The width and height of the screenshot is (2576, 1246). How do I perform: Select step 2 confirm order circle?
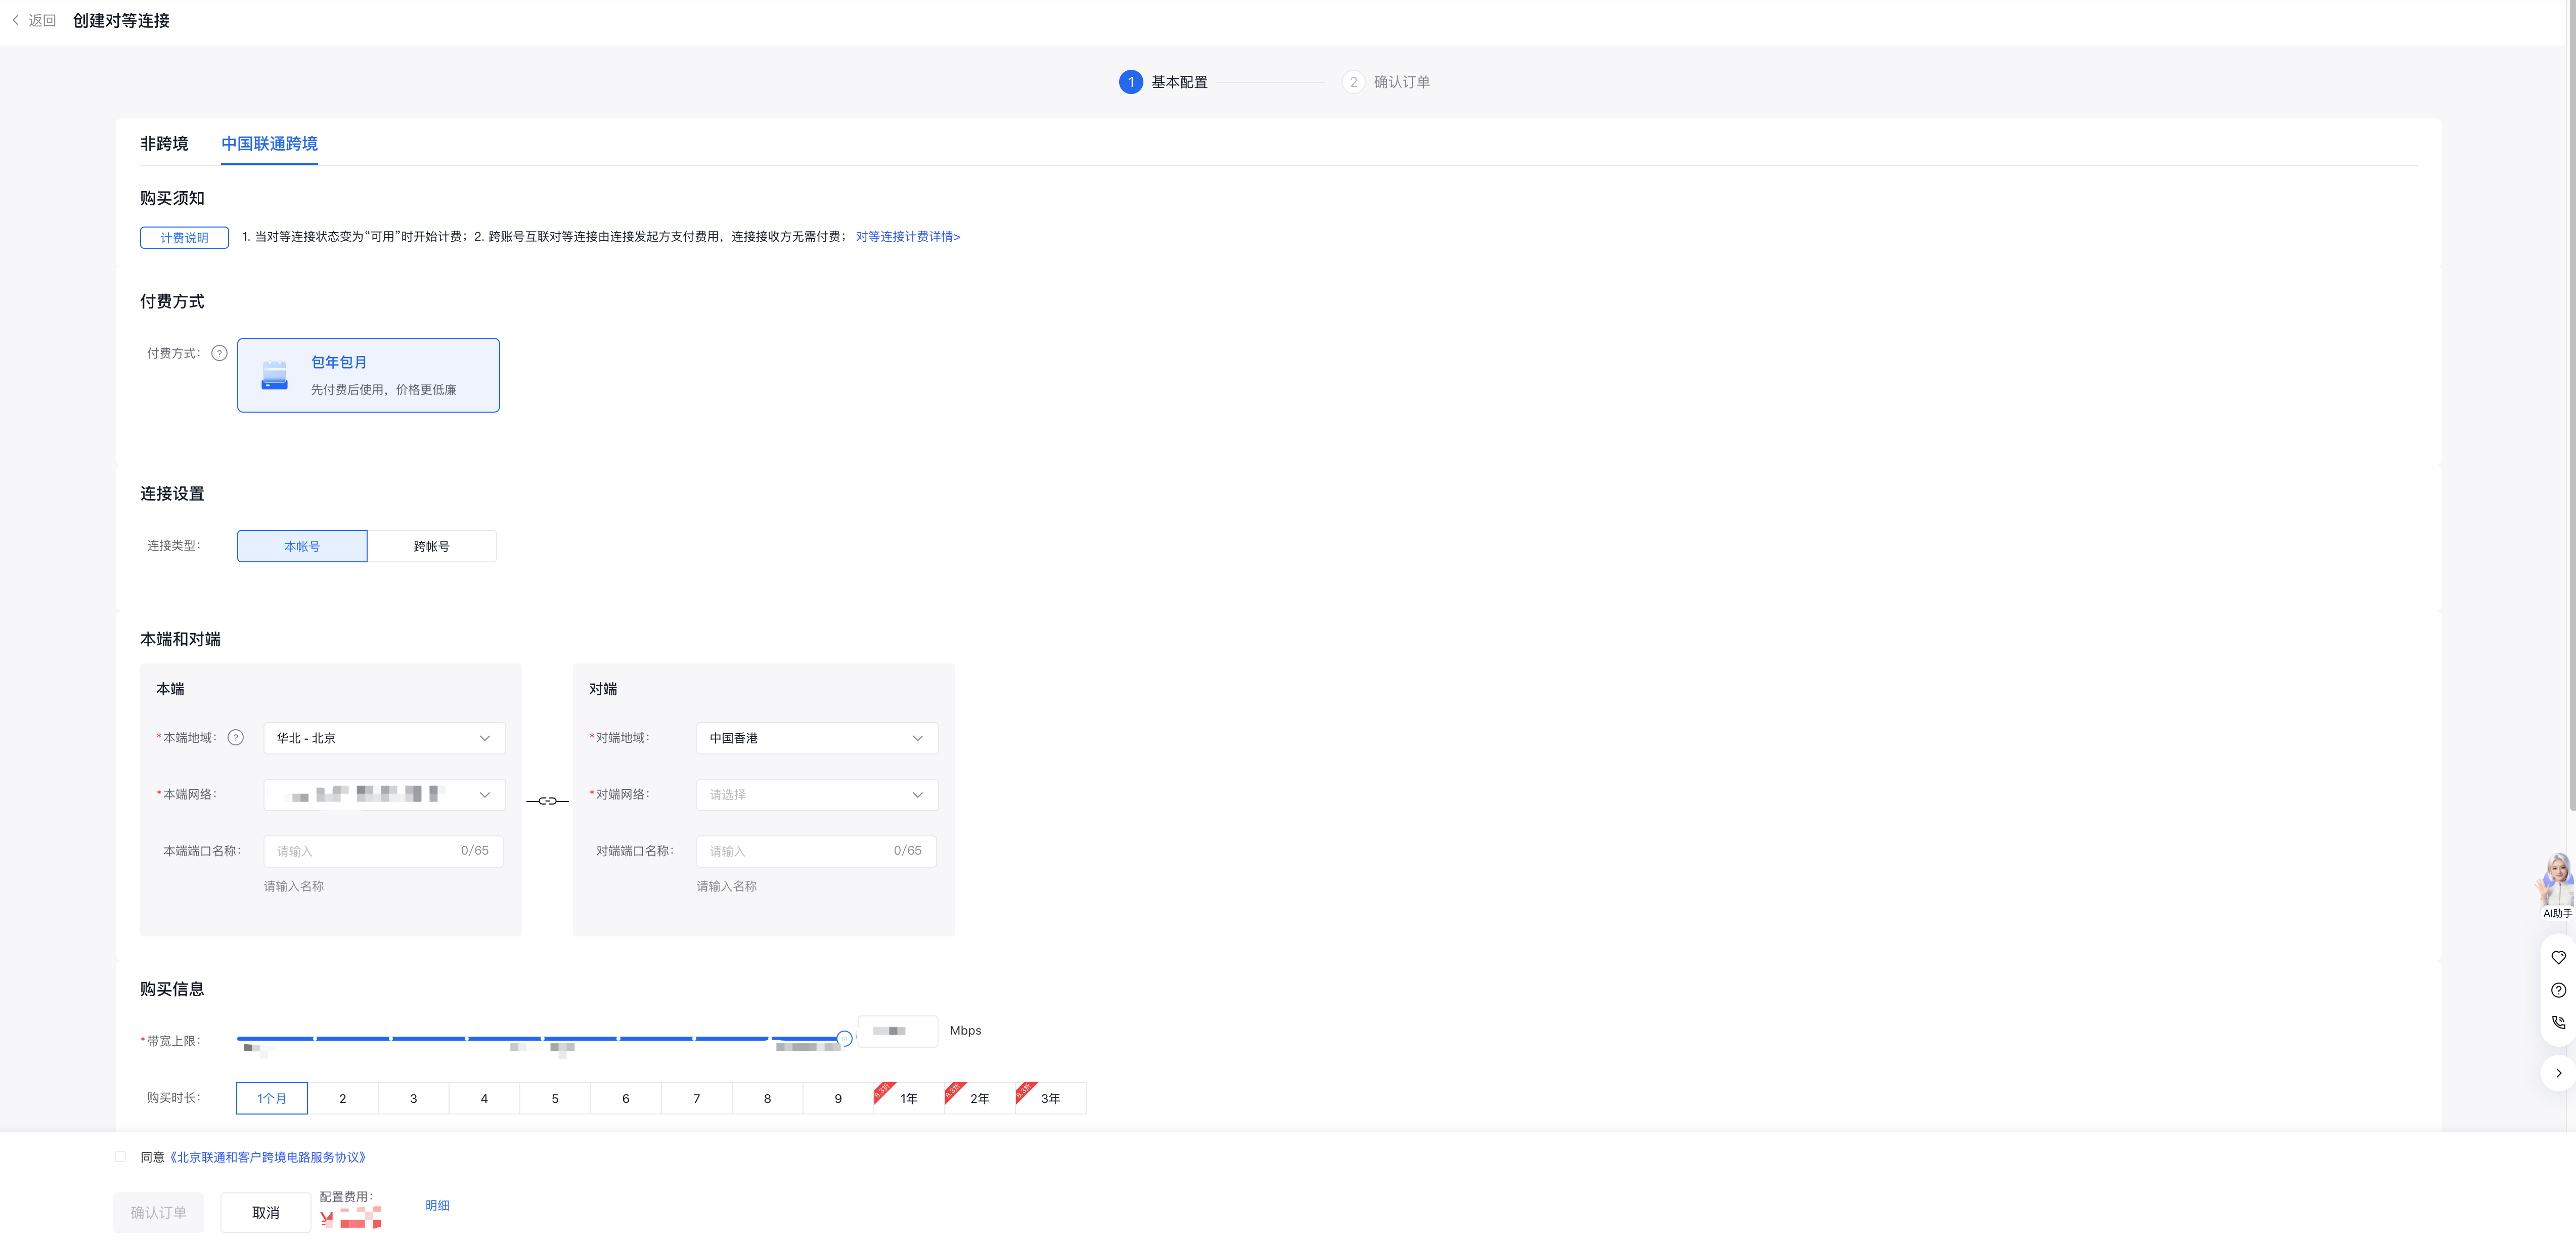1353,82
